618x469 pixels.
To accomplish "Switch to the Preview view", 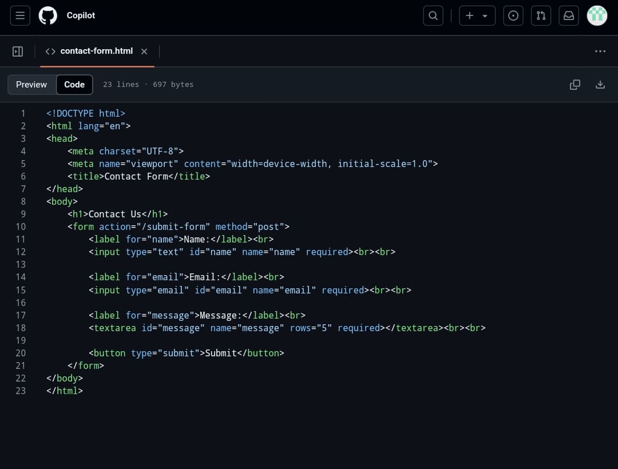I will coord(31,85).
